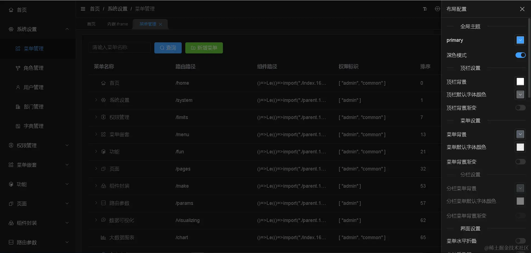Click the 菜单管理 grid icon in sidebar

coord(18,49)
